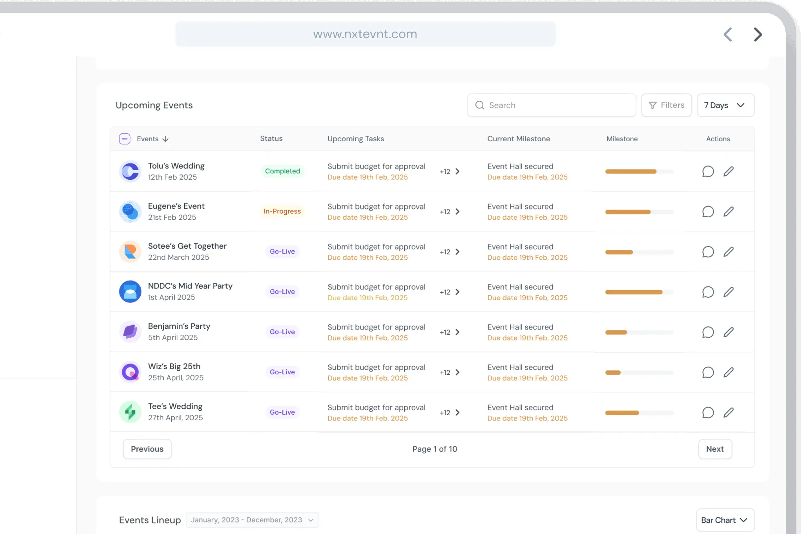801x534 pixels.
Task: Click the Events Lineup heading
Action: pyautogui.click(x=150, y=520)
